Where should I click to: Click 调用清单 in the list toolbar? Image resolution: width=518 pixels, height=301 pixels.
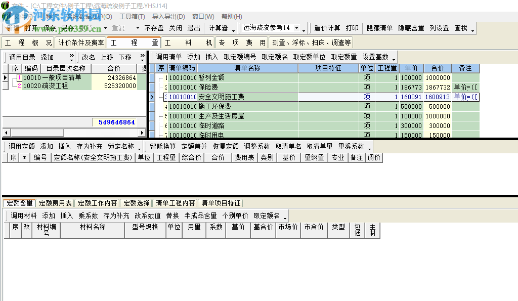click(169, 57)
